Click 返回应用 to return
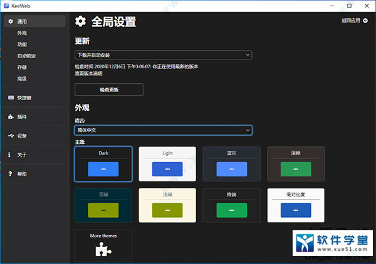 [351, 21]
